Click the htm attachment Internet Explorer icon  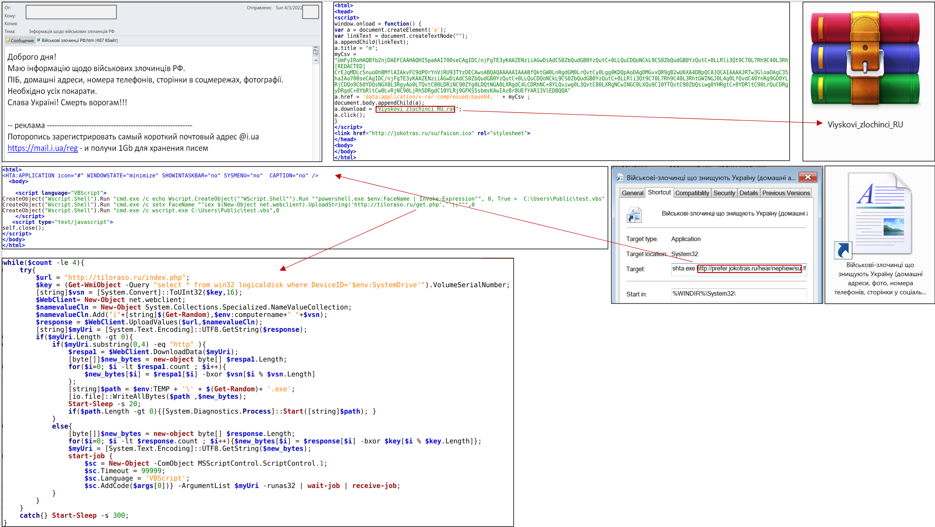tap(38, 40)
